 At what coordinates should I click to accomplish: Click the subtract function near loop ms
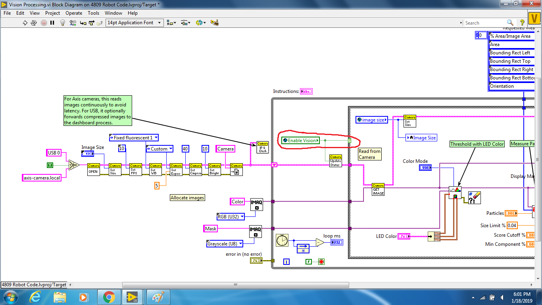319,242
